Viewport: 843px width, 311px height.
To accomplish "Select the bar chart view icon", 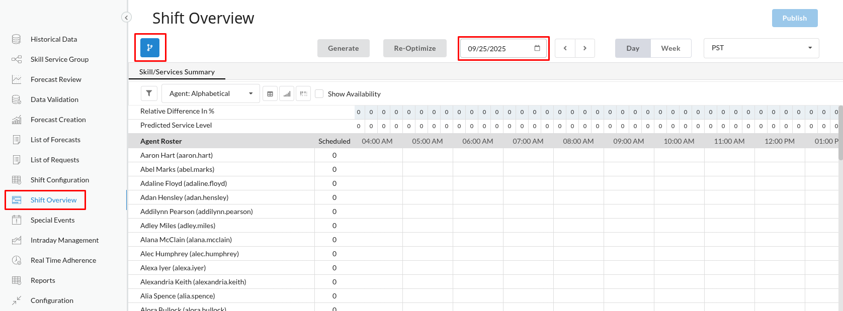I will click(287, 94).
